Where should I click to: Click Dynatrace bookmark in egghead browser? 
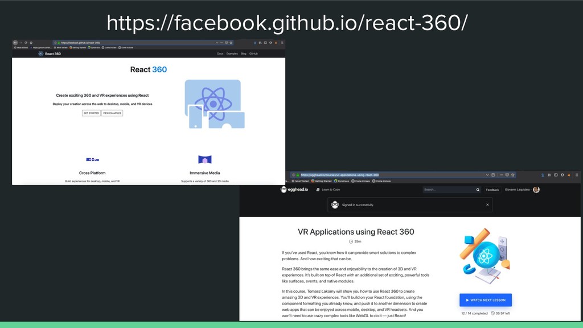pyautogui.click(x=342, y=181)
